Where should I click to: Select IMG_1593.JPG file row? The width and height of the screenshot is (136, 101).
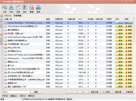click(x=68, y=48)
